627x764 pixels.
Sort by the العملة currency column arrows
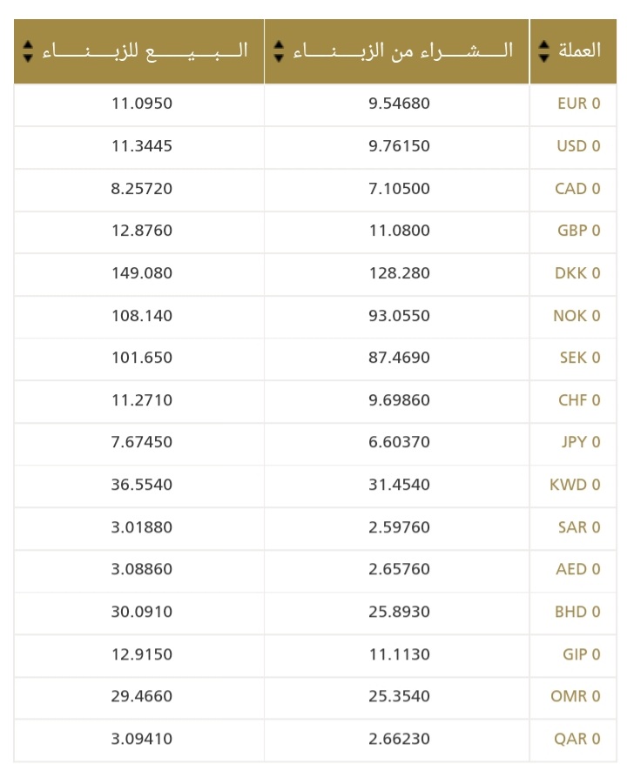(543, 51)
